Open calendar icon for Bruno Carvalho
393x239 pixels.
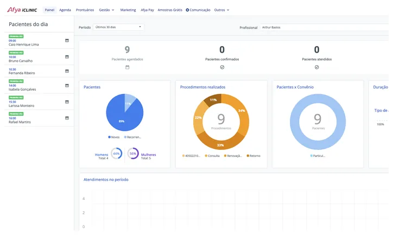click(67, 56)
